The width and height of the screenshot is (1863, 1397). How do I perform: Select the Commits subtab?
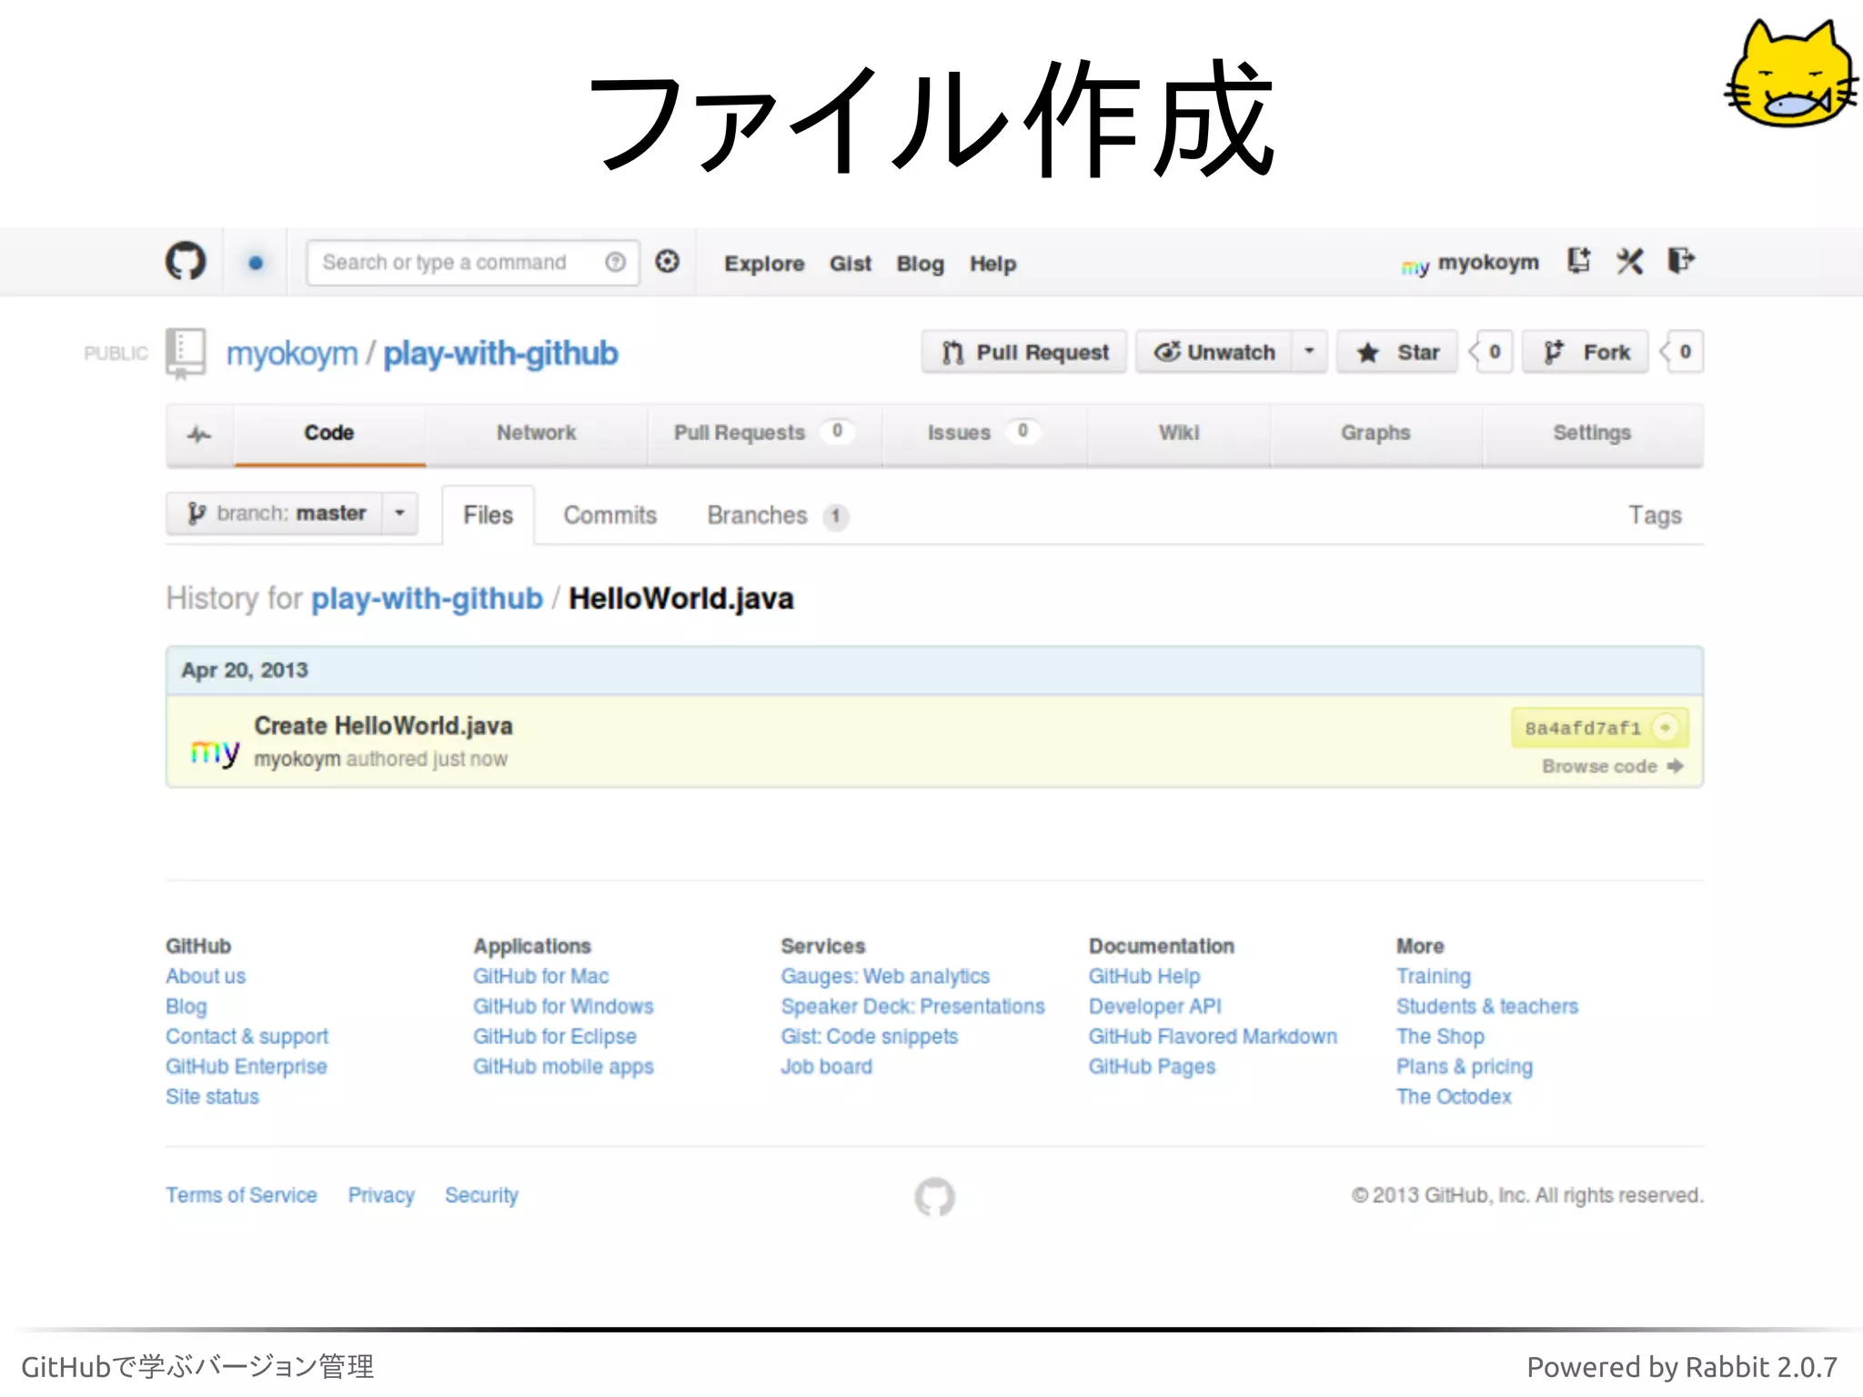pos(610,516)
